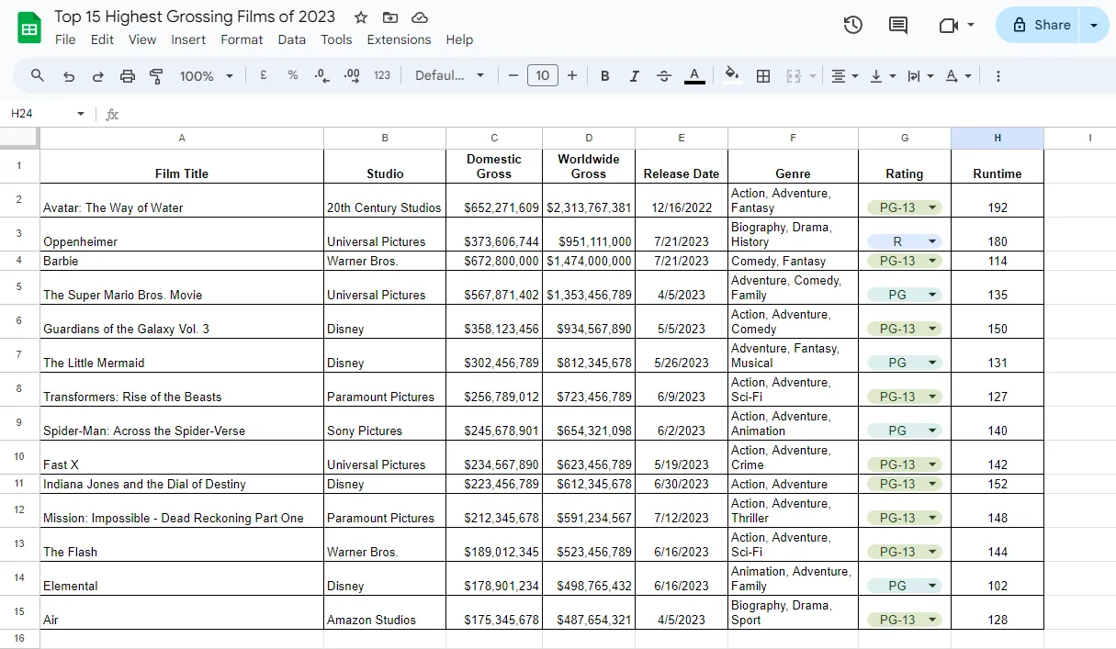Open horizontal align dropdown
This screenshot has width=1116, height=649.
point(844,75)
